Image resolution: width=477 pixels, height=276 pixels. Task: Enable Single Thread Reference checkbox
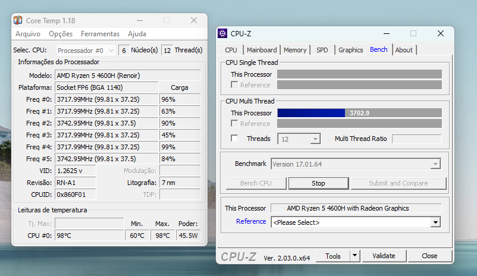point(234,85)
